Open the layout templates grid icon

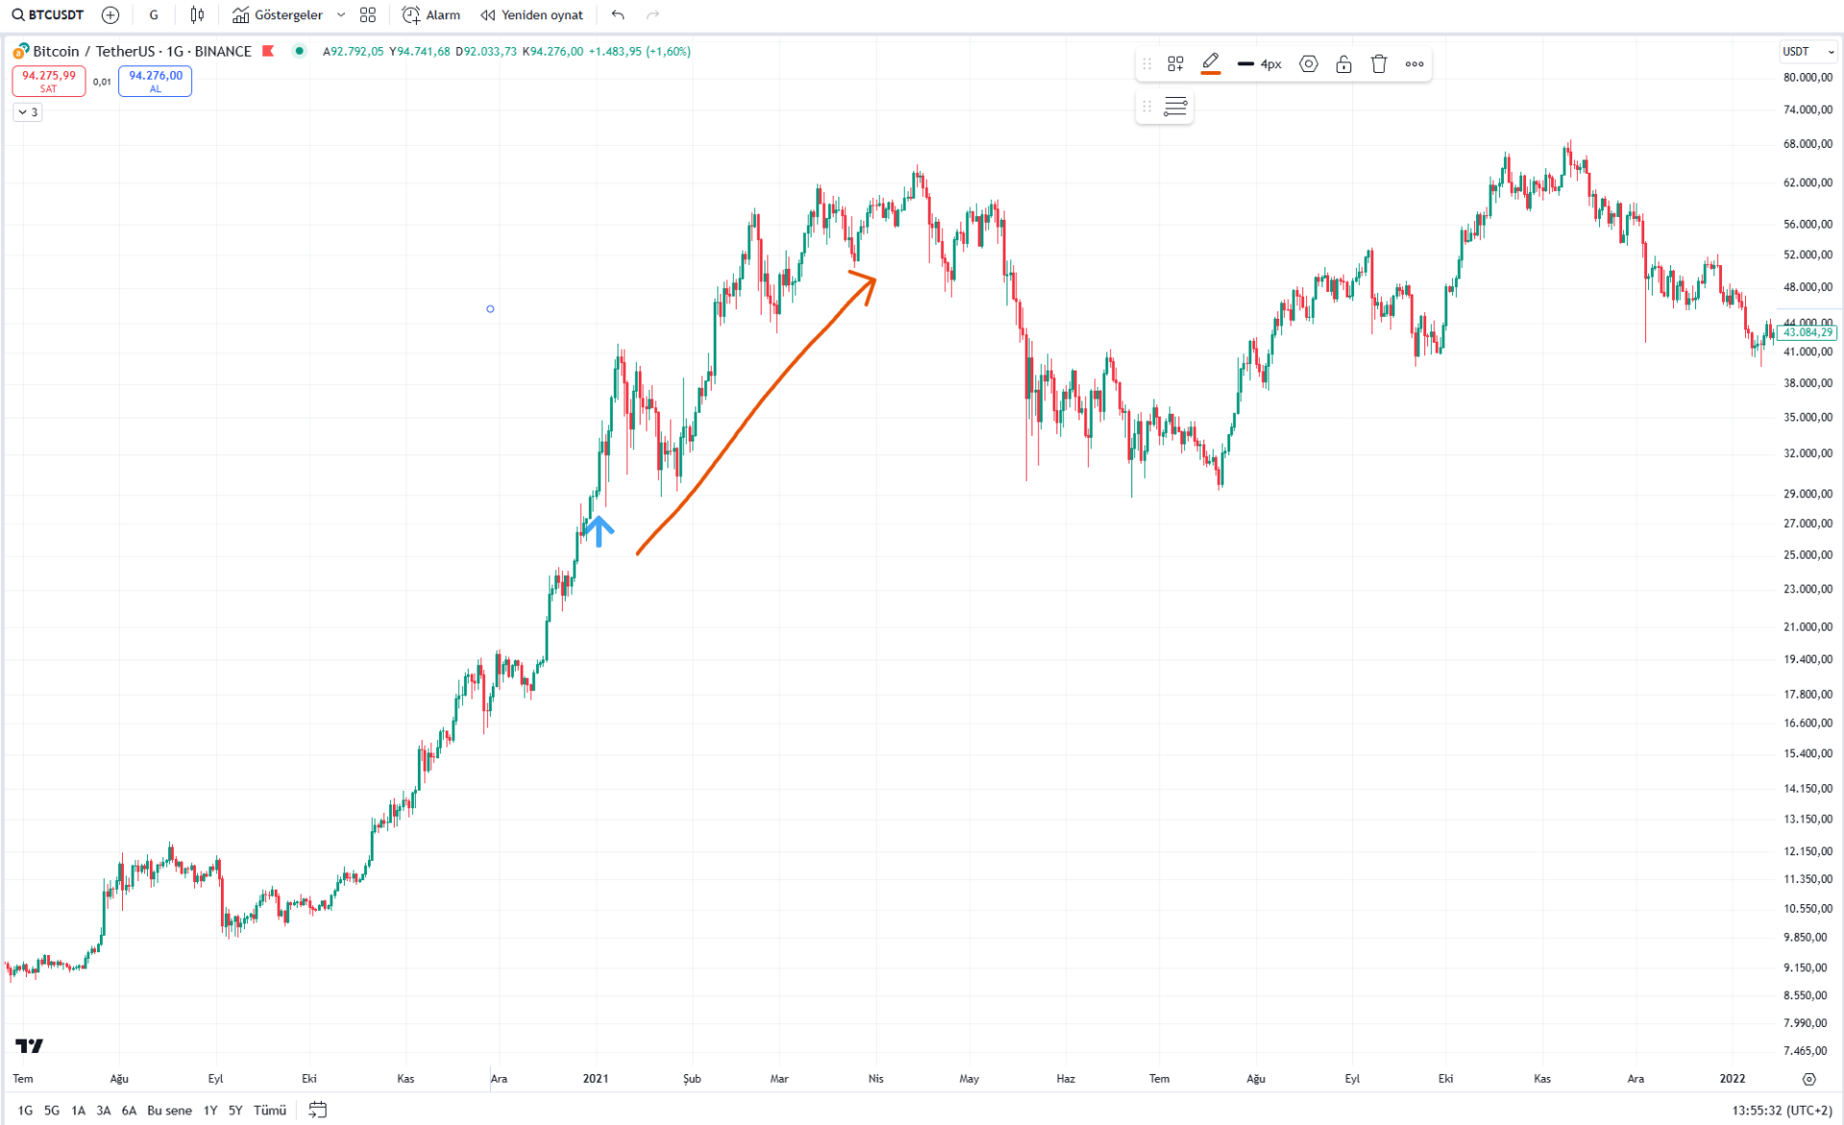coord(368,14)
